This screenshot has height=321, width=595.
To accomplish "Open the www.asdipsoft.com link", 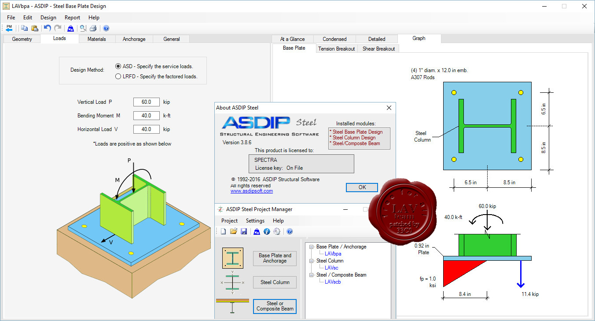I will 252,191.
